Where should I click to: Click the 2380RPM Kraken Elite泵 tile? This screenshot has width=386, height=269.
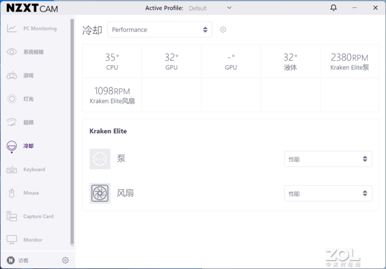point(350,62)
